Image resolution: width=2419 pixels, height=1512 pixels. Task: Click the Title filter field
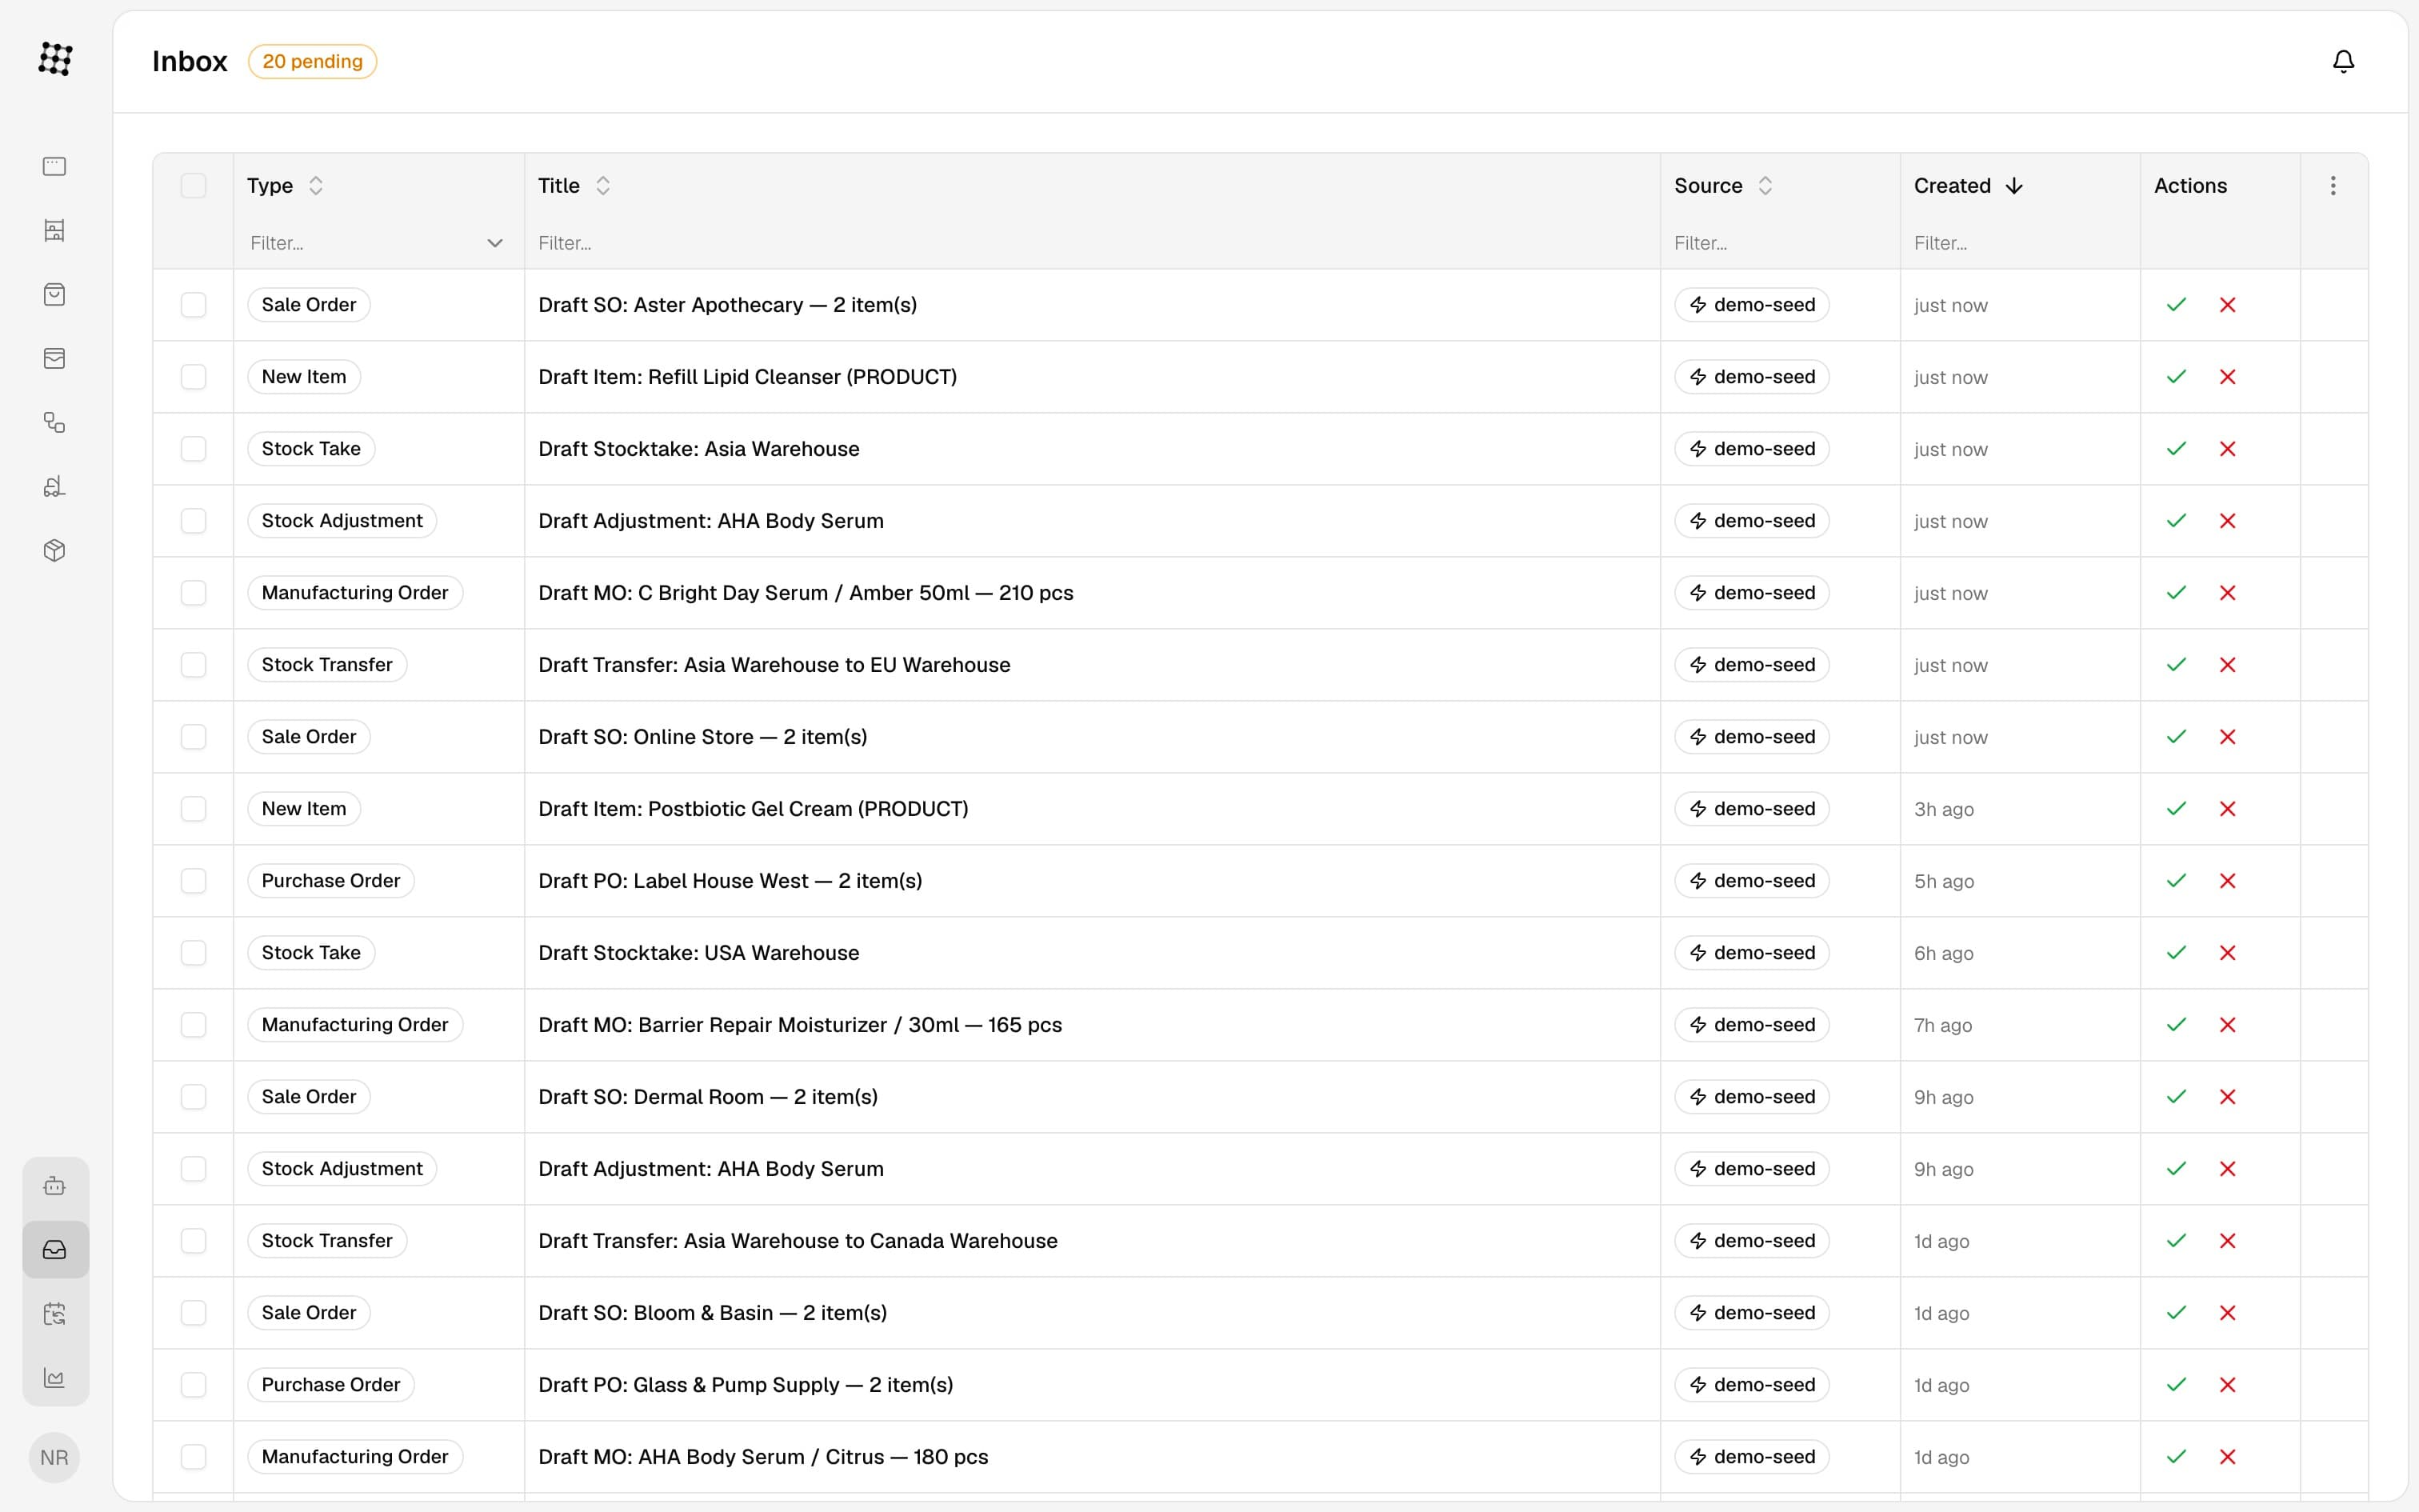pyautogui.click(x=1092, y=243)
